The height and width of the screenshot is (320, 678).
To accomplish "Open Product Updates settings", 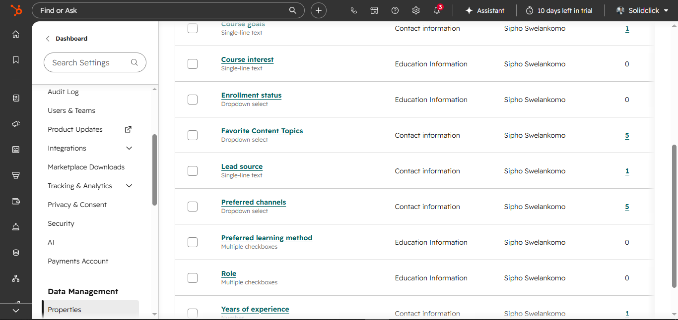I will pos(75,129).
